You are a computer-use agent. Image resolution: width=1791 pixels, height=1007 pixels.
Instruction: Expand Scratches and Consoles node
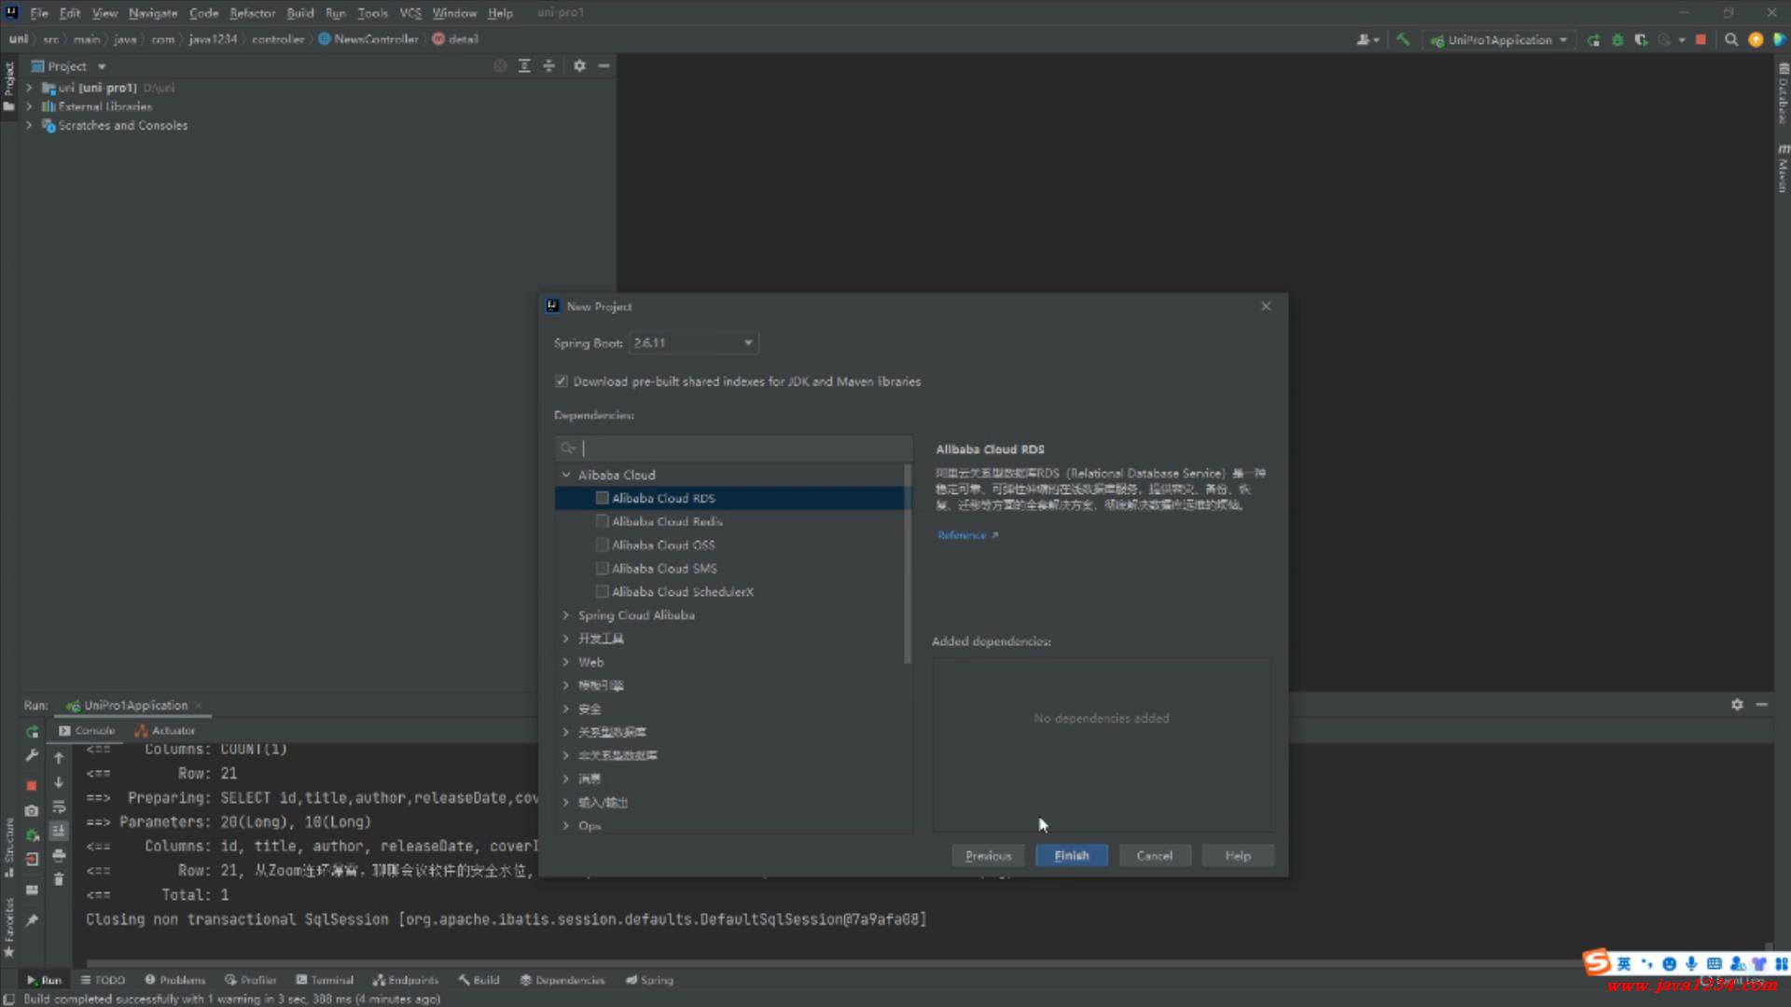[x=29, y=125]
